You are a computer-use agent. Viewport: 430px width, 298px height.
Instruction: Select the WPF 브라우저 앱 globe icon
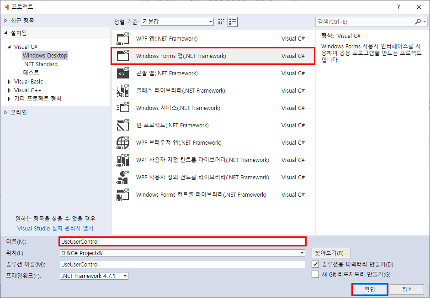tap(122, 143)
